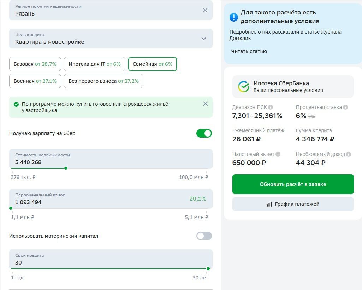Click blue exclamation info icon
The width and height of the screenshot is (362, 290).
234,17
